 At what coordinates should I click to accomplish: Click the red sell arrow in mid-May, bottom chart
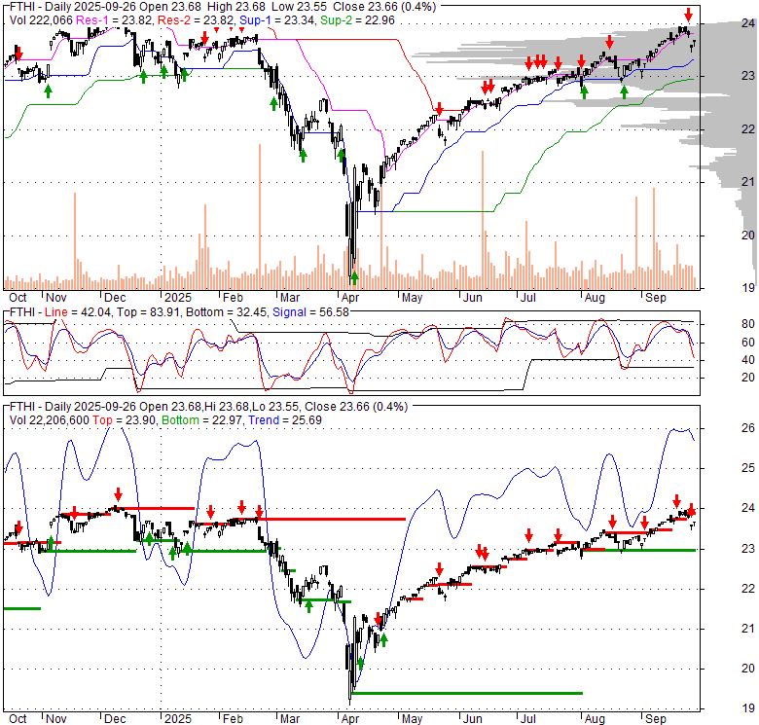click(x=439, y=568)
